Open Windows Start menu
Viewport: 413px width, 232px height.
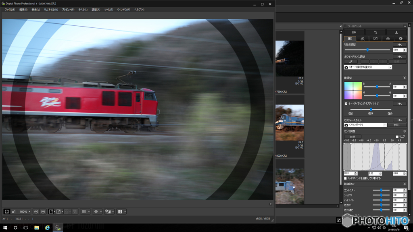[5, 228]
